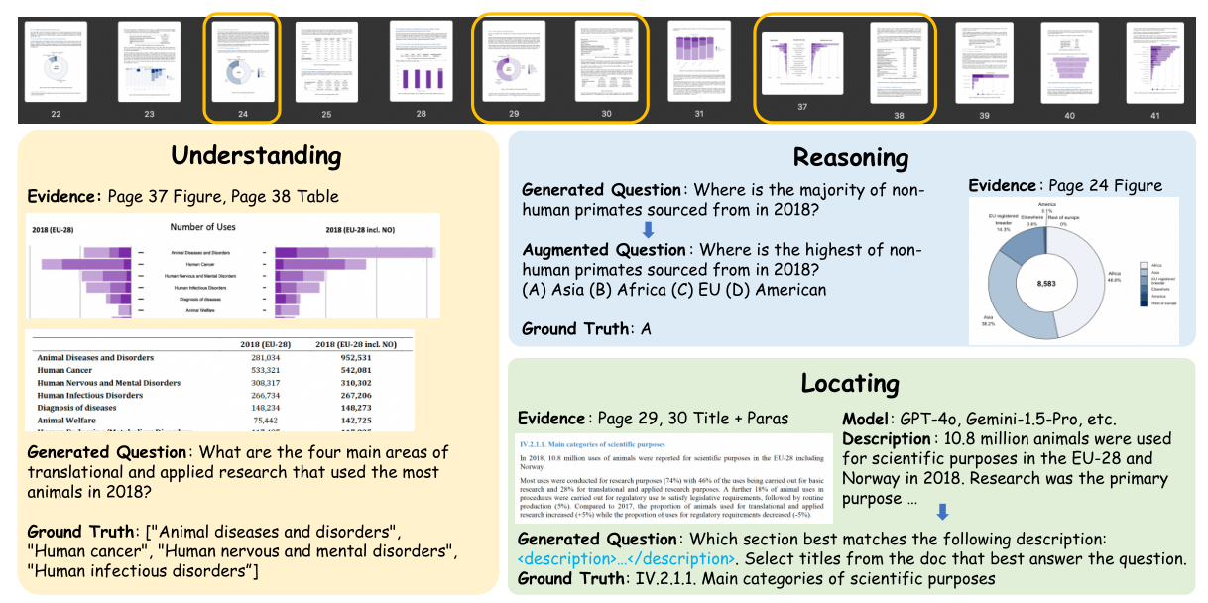Choose the page 38 thumbnail
Viewport: 1208px width, 603px height.
click(900, 61)
